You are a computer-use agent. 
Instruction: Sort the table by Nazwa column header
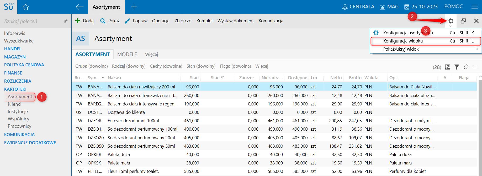[114, 78]
